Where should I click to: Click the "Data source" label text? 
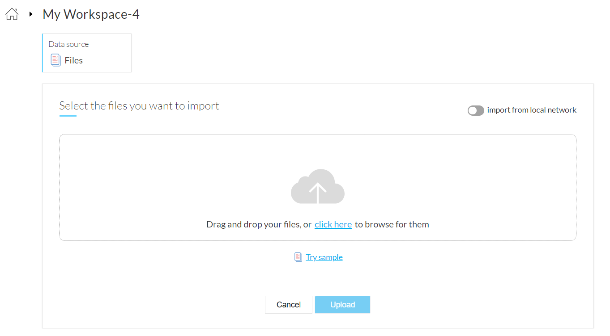pos(68,44)
